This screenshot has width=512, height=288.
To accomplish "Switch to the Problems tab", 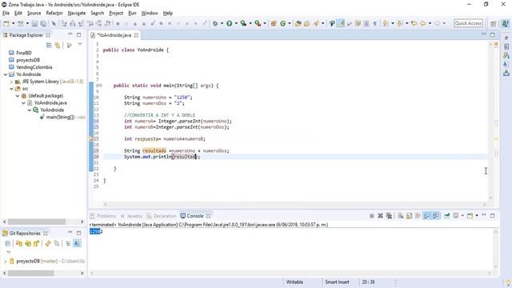I will [x=103, y=216].
